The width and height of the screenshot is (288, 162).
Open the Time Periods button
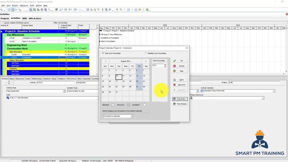180,104
